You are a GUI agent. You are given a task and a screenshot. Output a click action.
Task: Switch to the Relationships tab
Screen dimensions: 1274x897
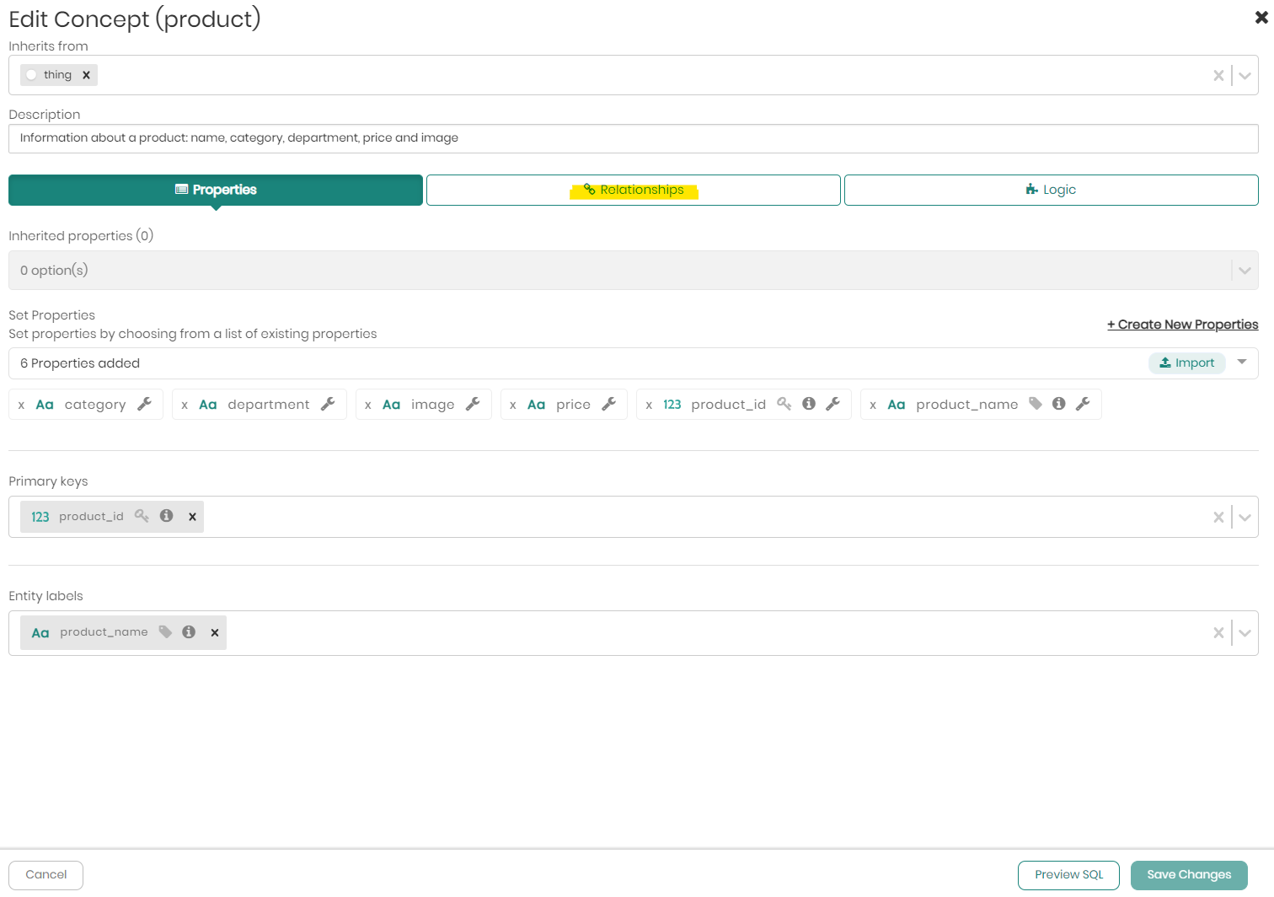tap(634, 190)
